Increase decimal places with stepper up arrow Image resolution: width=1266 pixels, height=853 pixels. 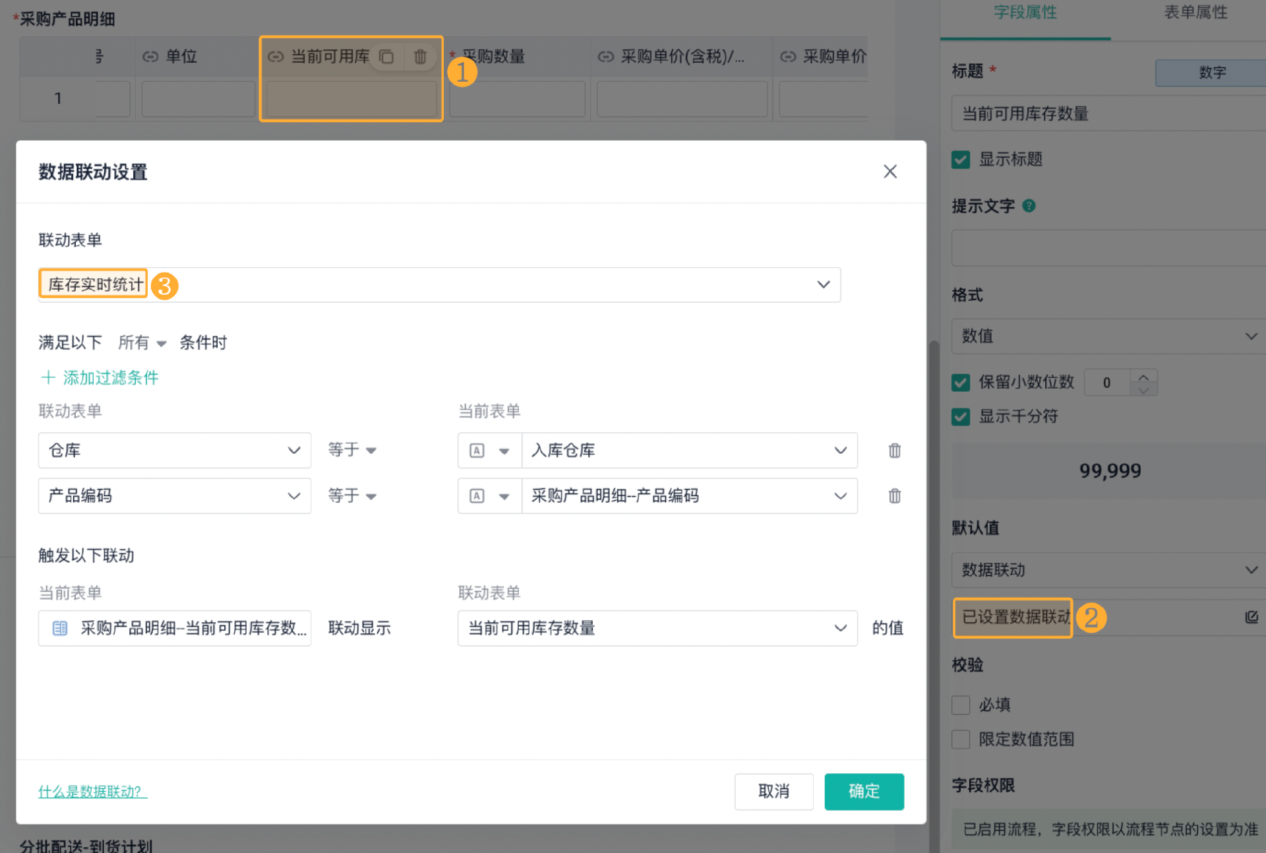[x=1143, y=376]
